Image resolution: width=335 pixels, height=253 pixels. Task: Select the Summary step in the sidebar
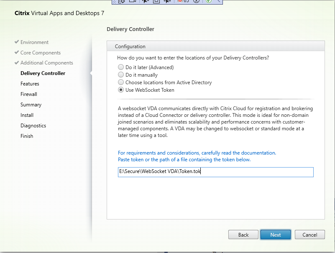(x=31, y=104)
